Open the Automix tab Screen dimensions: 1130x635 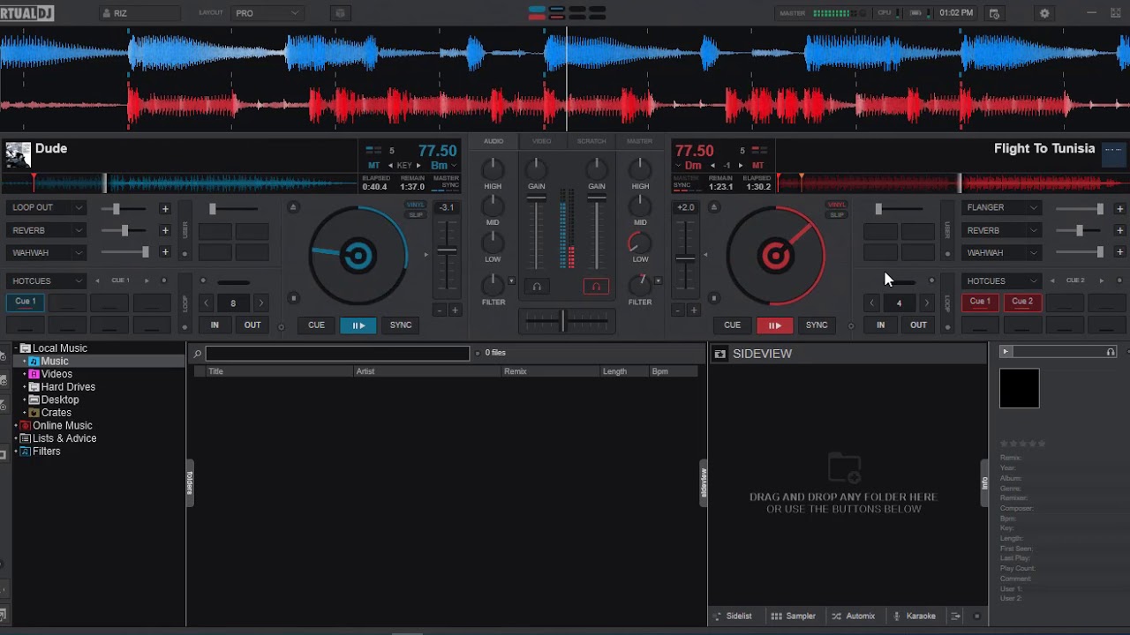854,616
